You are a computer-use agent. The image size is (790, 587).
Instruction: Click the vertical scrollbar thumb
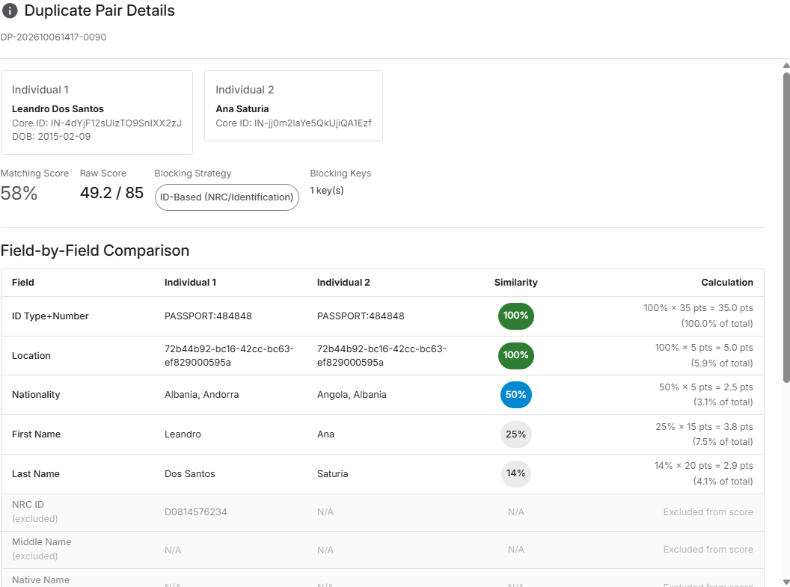[786, 227]
